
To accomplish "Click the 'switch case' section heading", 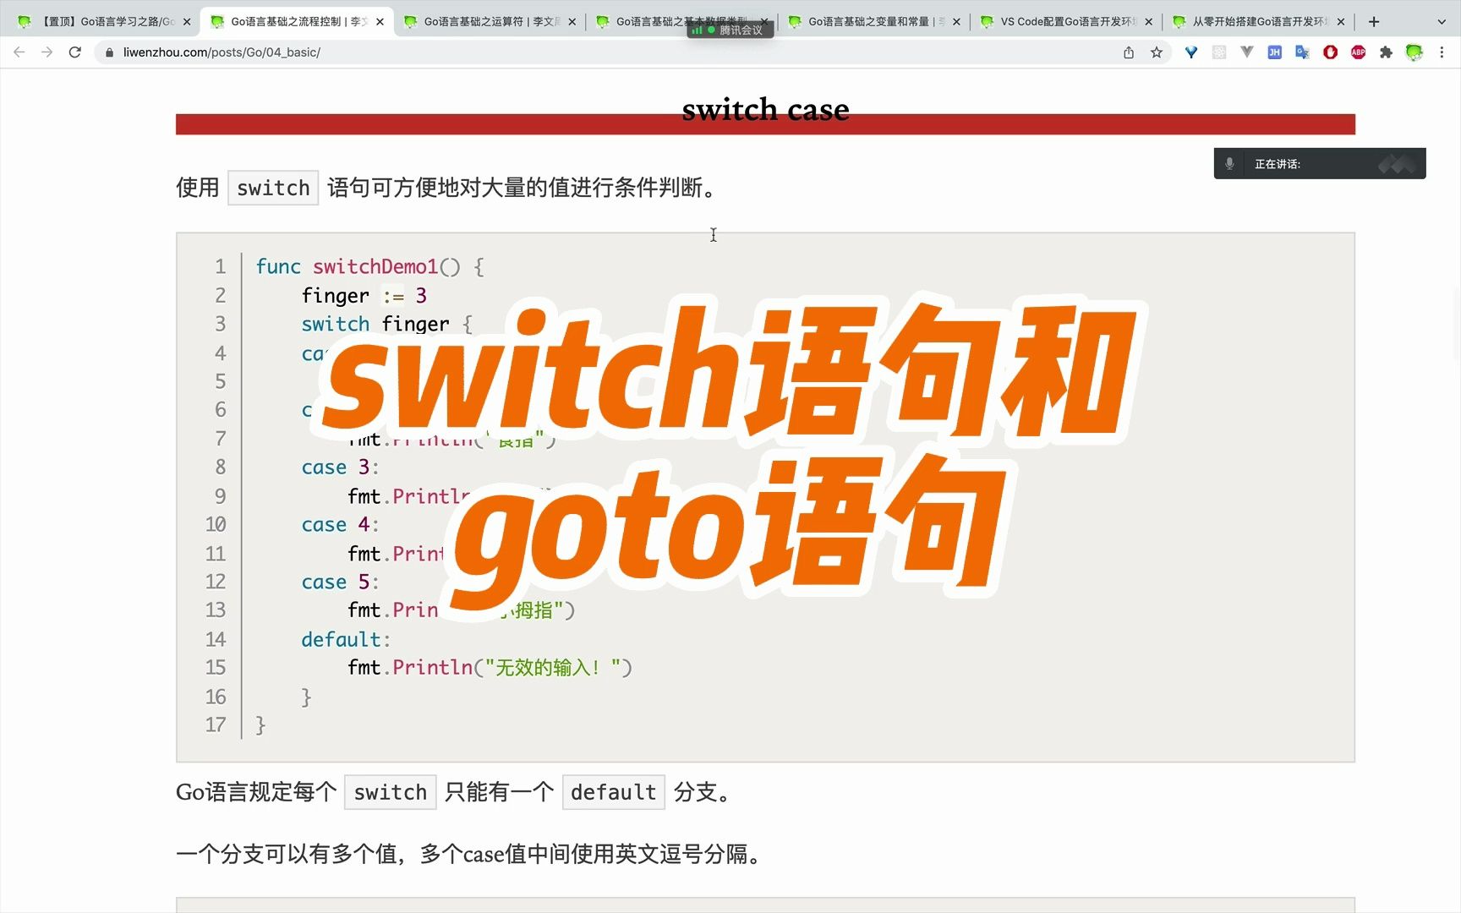I will coord(765,110).
